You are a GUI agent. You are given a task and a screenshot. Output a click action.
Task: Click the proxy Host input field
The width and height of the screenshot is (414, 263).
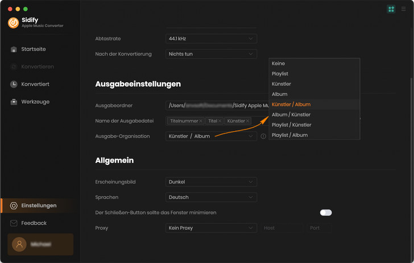(x=281, y=228)
